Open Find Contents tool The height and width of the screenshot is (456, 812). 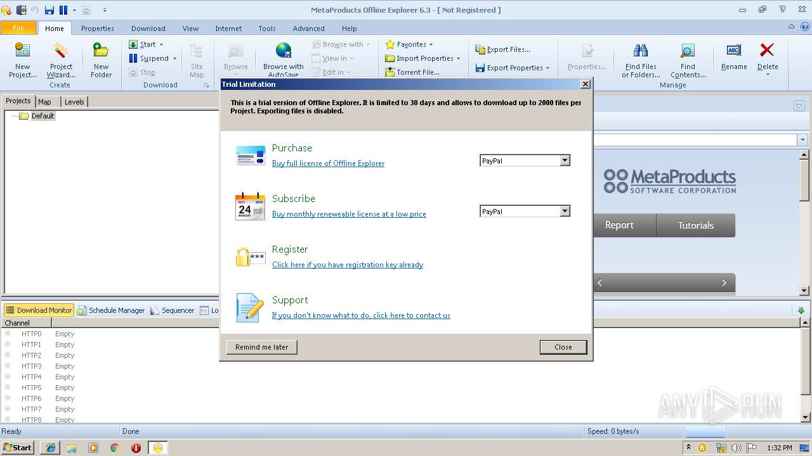688,60
